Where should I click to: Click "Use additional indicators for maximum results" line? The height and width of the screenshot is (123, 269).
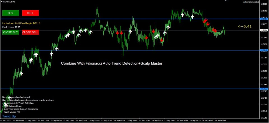click(x=28, y=100)
